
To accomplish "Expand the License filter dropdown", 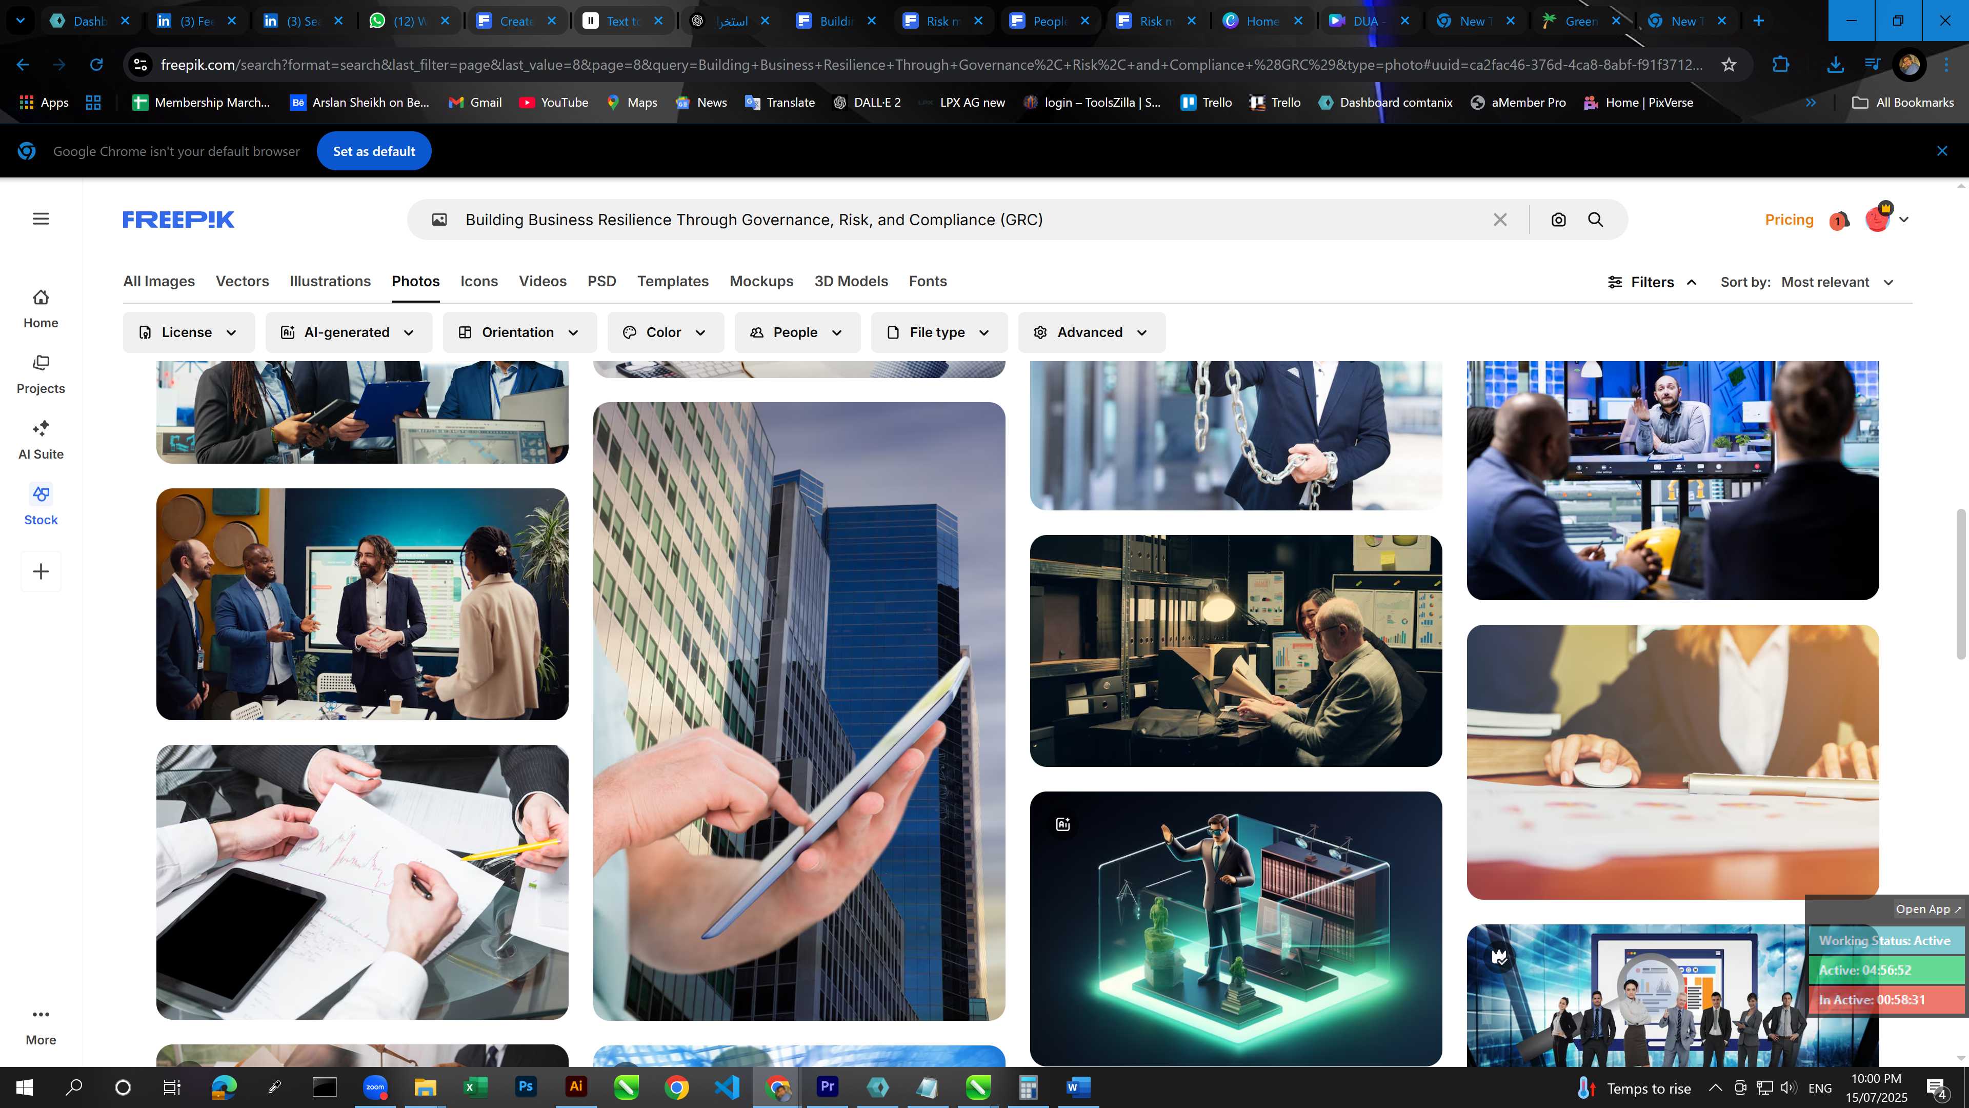I will [x=189, y=332].
